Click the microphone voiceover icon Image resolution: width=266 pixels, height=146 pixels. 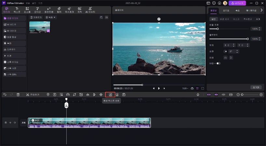(198, 94)
